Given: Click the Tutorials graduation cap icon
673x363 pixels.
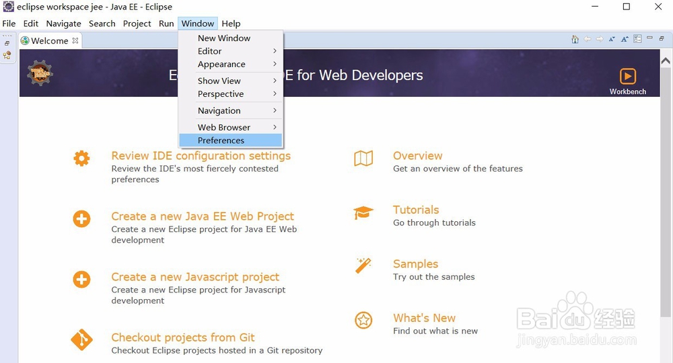Looking at the screenshot, I should [363, 212].
